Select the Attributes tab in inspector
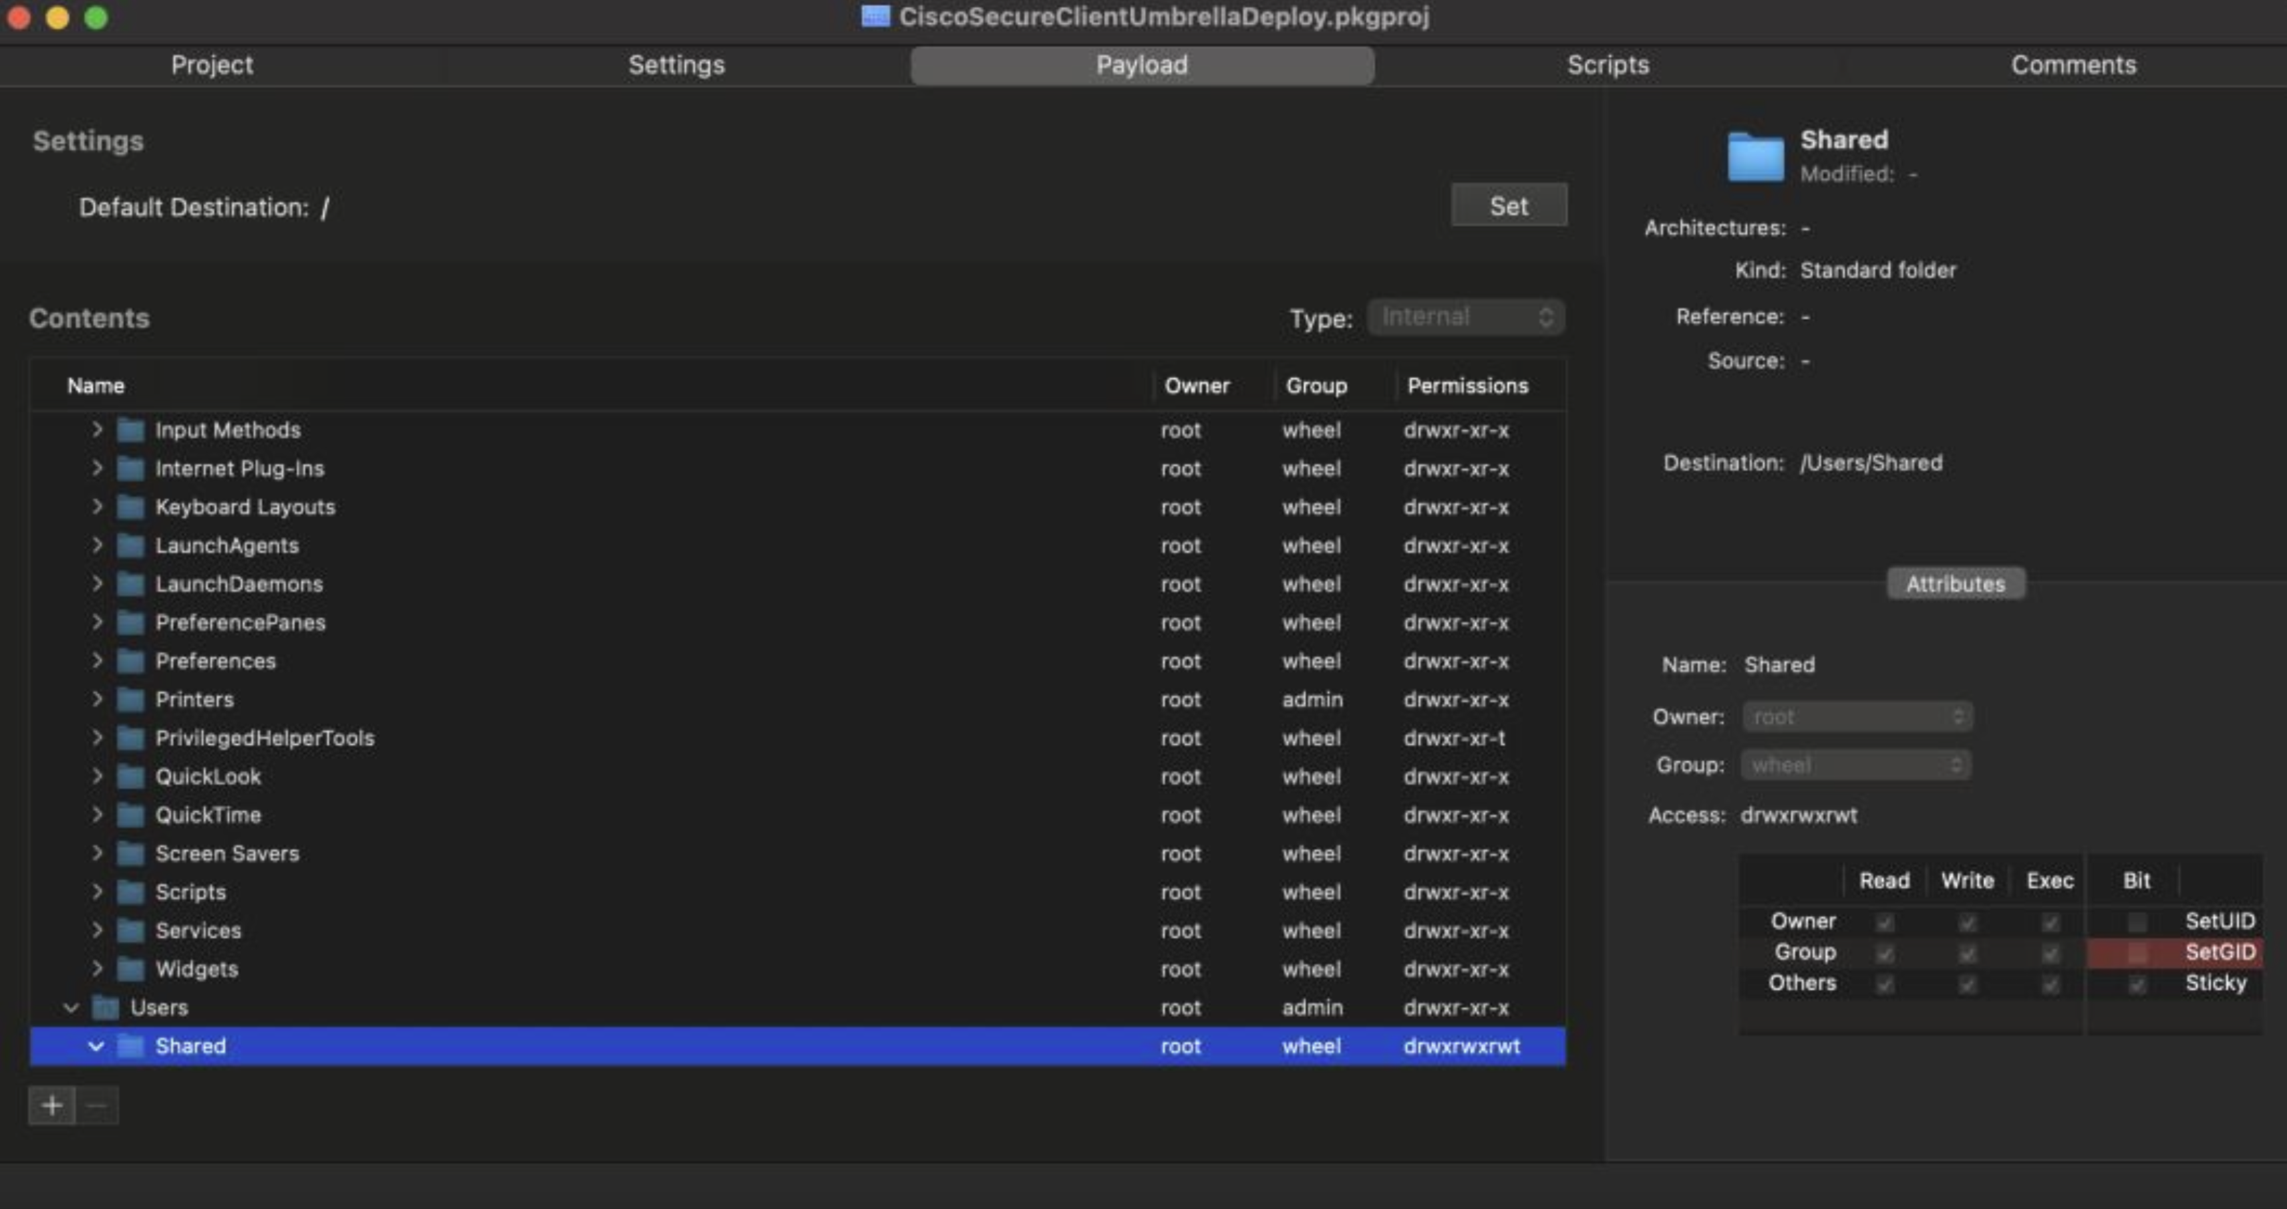The width and height of the screenshot is (2287, 1209). [1956, 583]
